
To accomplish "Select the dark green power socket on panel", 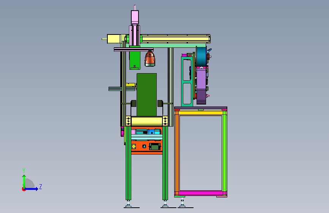I will (155, 147).
